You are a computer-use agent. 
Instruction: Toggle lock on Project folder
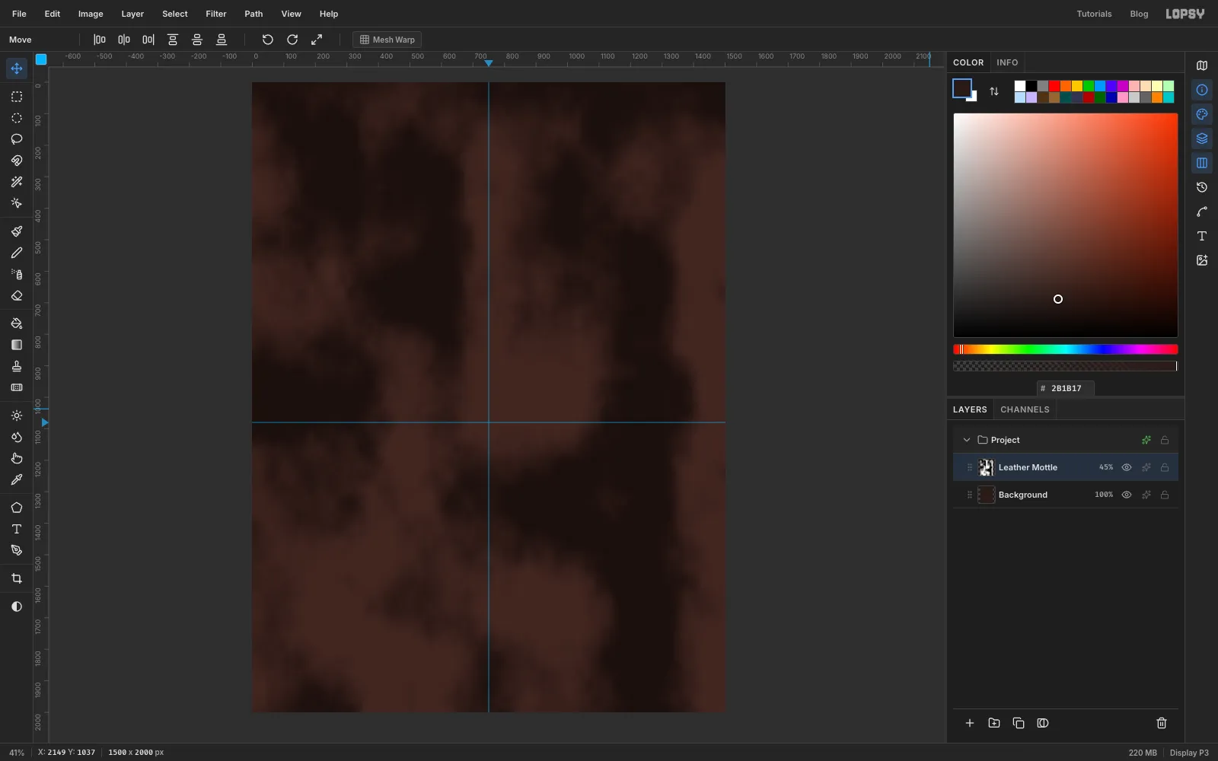click(x=1165, y=440)
